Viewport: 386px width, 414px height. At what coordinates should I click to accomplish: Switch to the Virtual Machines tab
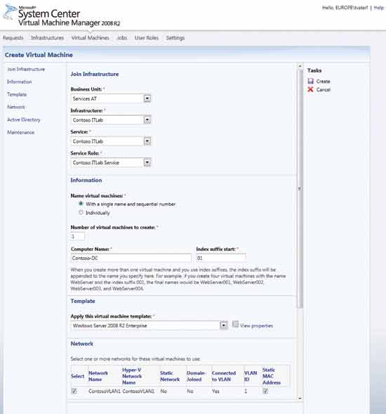coord(90,38)
